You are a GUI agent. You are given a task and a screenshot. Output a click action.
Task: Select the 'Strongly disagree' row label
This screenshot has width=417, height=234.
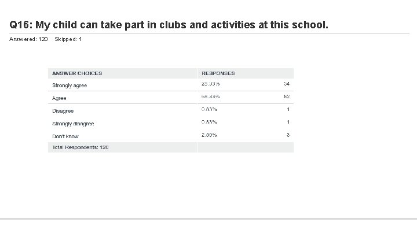click(73, 124)
